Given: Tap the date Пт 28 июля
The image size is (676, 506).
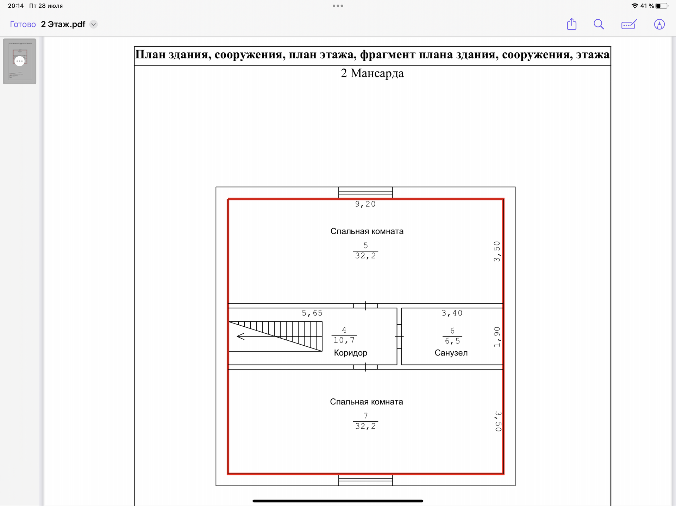Looking at the screenshot, I should pyautogui.click(x=46, y=6).
